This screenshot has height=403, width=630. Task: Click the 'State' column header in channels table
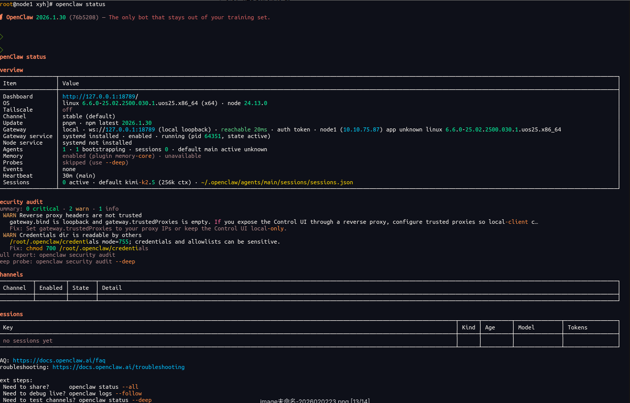80,288
